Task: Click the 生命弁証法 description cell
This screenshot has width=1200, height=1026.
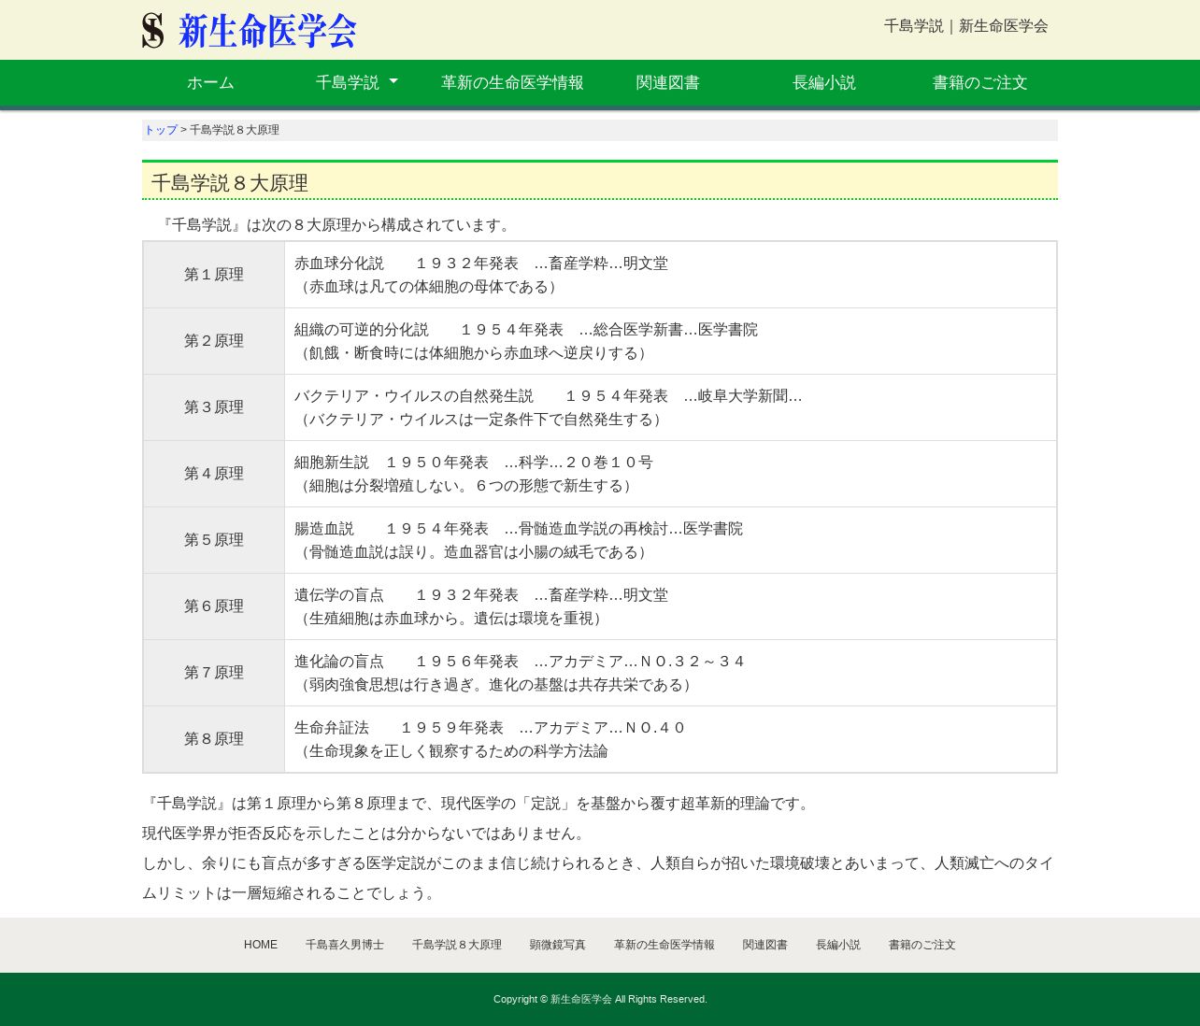Action: pos(670,739)
